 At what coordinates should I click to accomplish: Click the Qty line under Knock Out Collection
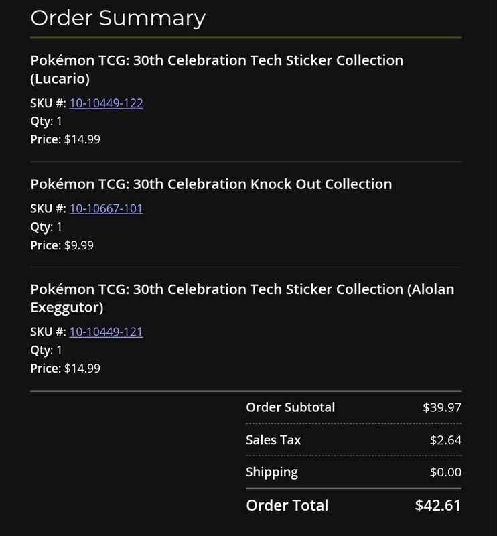[46, 227]
